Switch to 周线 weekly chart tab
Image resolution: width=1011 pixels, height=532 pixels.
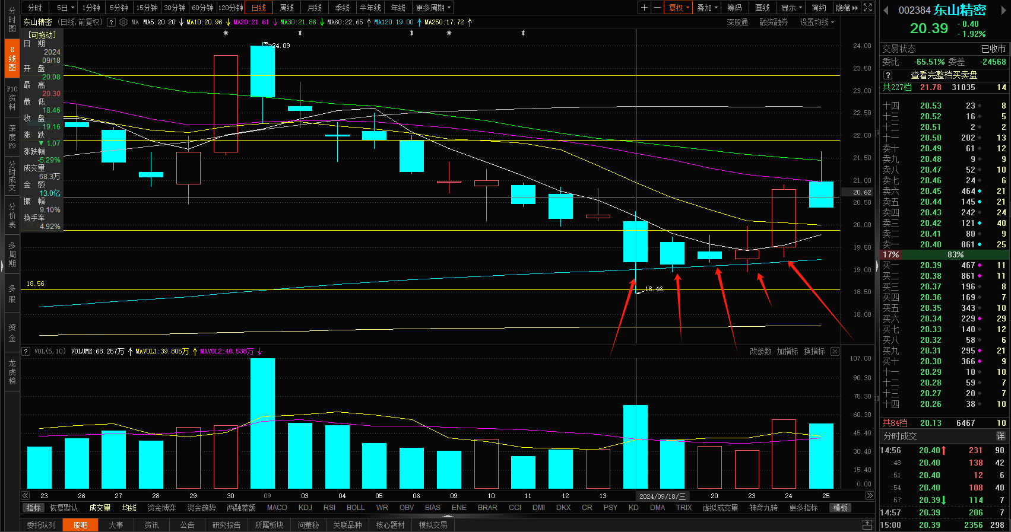(287, 8)
